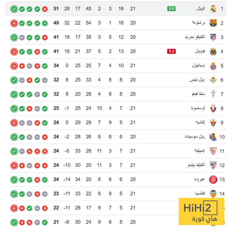Click the green win icon in Espanyol's row
This screenshot has height=229, width=228.
click(45, 66)
